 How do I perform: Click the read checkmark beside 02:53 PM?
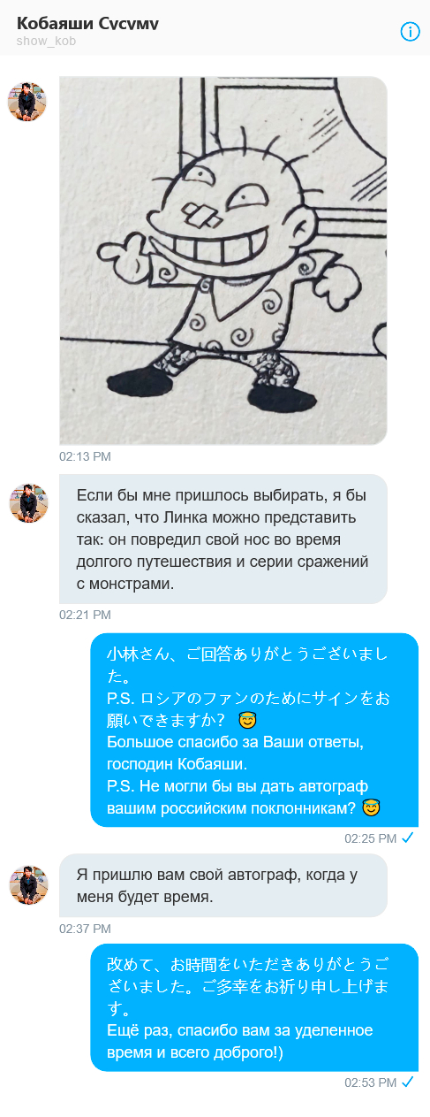408,1082
